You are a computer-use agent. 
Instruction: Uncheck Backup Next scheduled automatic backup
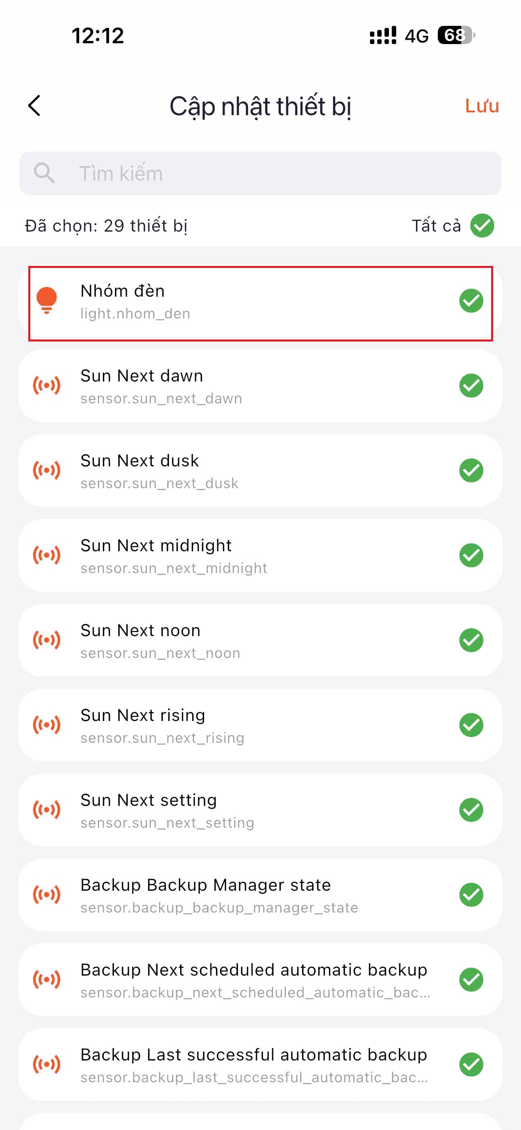click(x=471, y=980)
